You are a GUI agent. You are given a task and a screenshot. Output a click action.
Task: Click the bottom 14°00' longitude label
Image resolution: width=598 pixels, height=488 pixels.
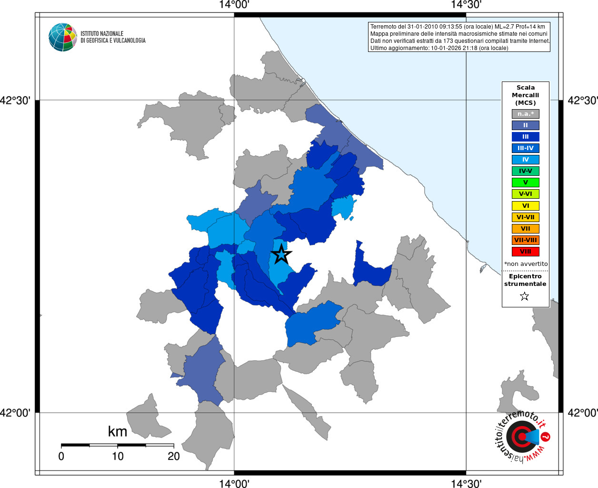[x=234, y=483]
